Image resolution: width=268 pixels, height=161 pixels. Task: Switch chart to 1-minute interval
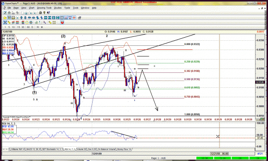pyautogui.click(x=5, y=27)
